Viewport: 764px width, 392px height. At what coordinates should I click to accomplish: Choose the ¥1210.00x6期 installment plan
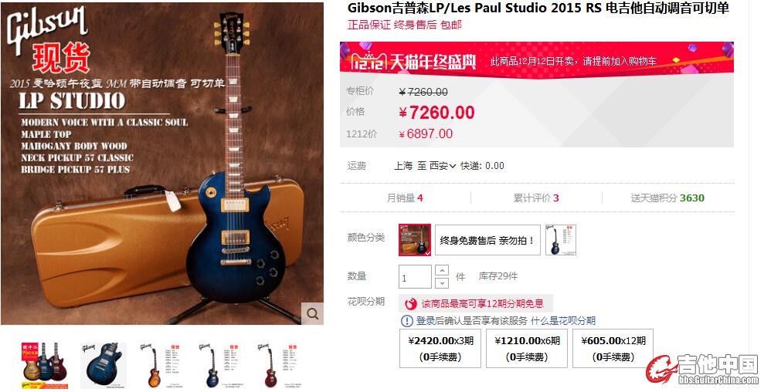(x=527, y=348)
